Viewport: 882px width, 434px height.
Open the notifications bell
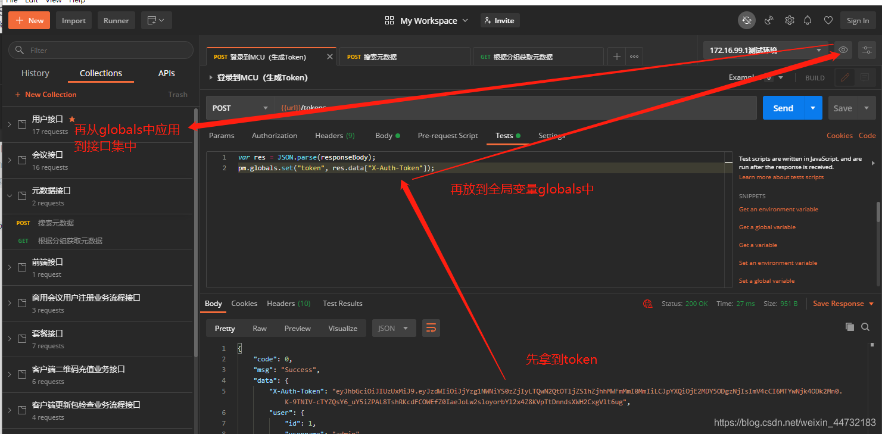[x=808, y=21]
